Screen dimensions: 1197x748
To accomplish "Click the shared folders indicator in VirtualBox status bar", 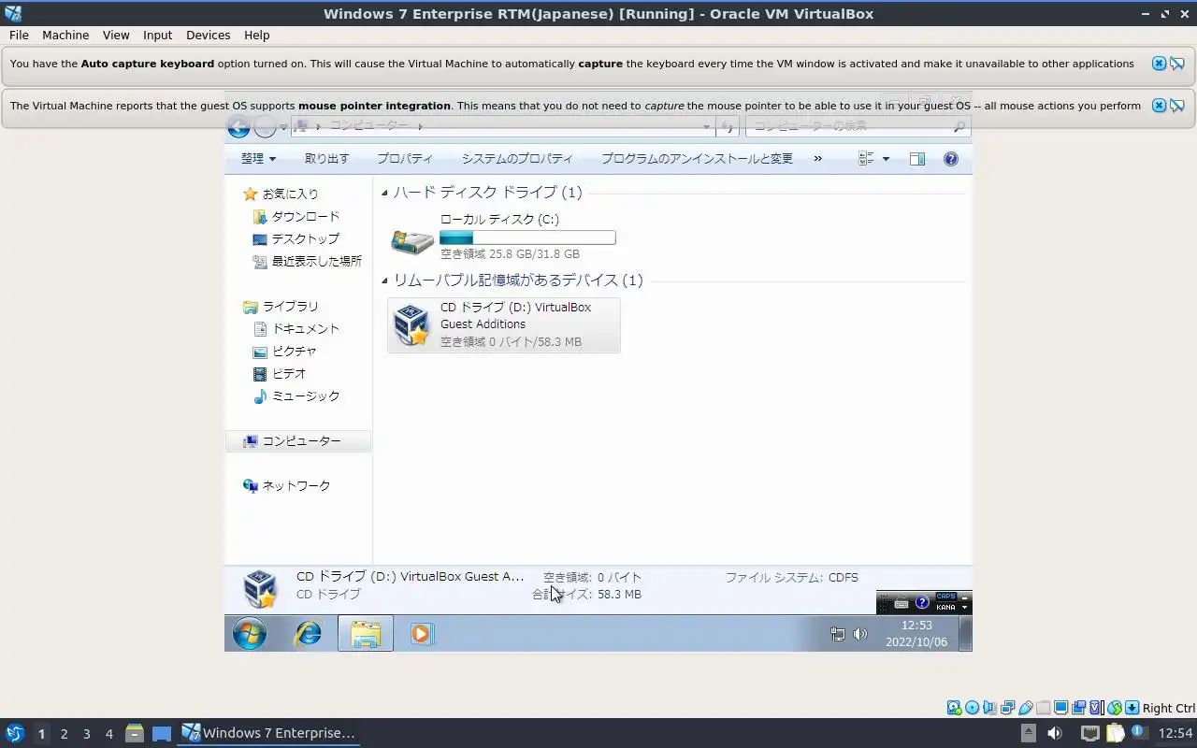I will [x=1044, y=708].
